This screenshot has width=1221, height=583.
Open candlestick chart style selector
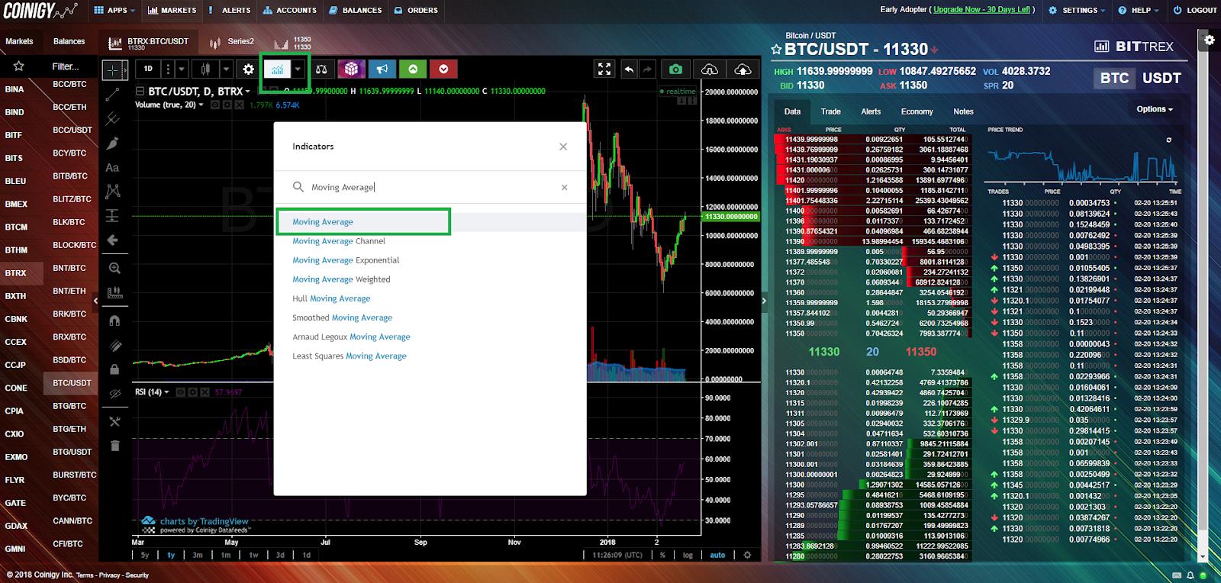coord(205,69)
